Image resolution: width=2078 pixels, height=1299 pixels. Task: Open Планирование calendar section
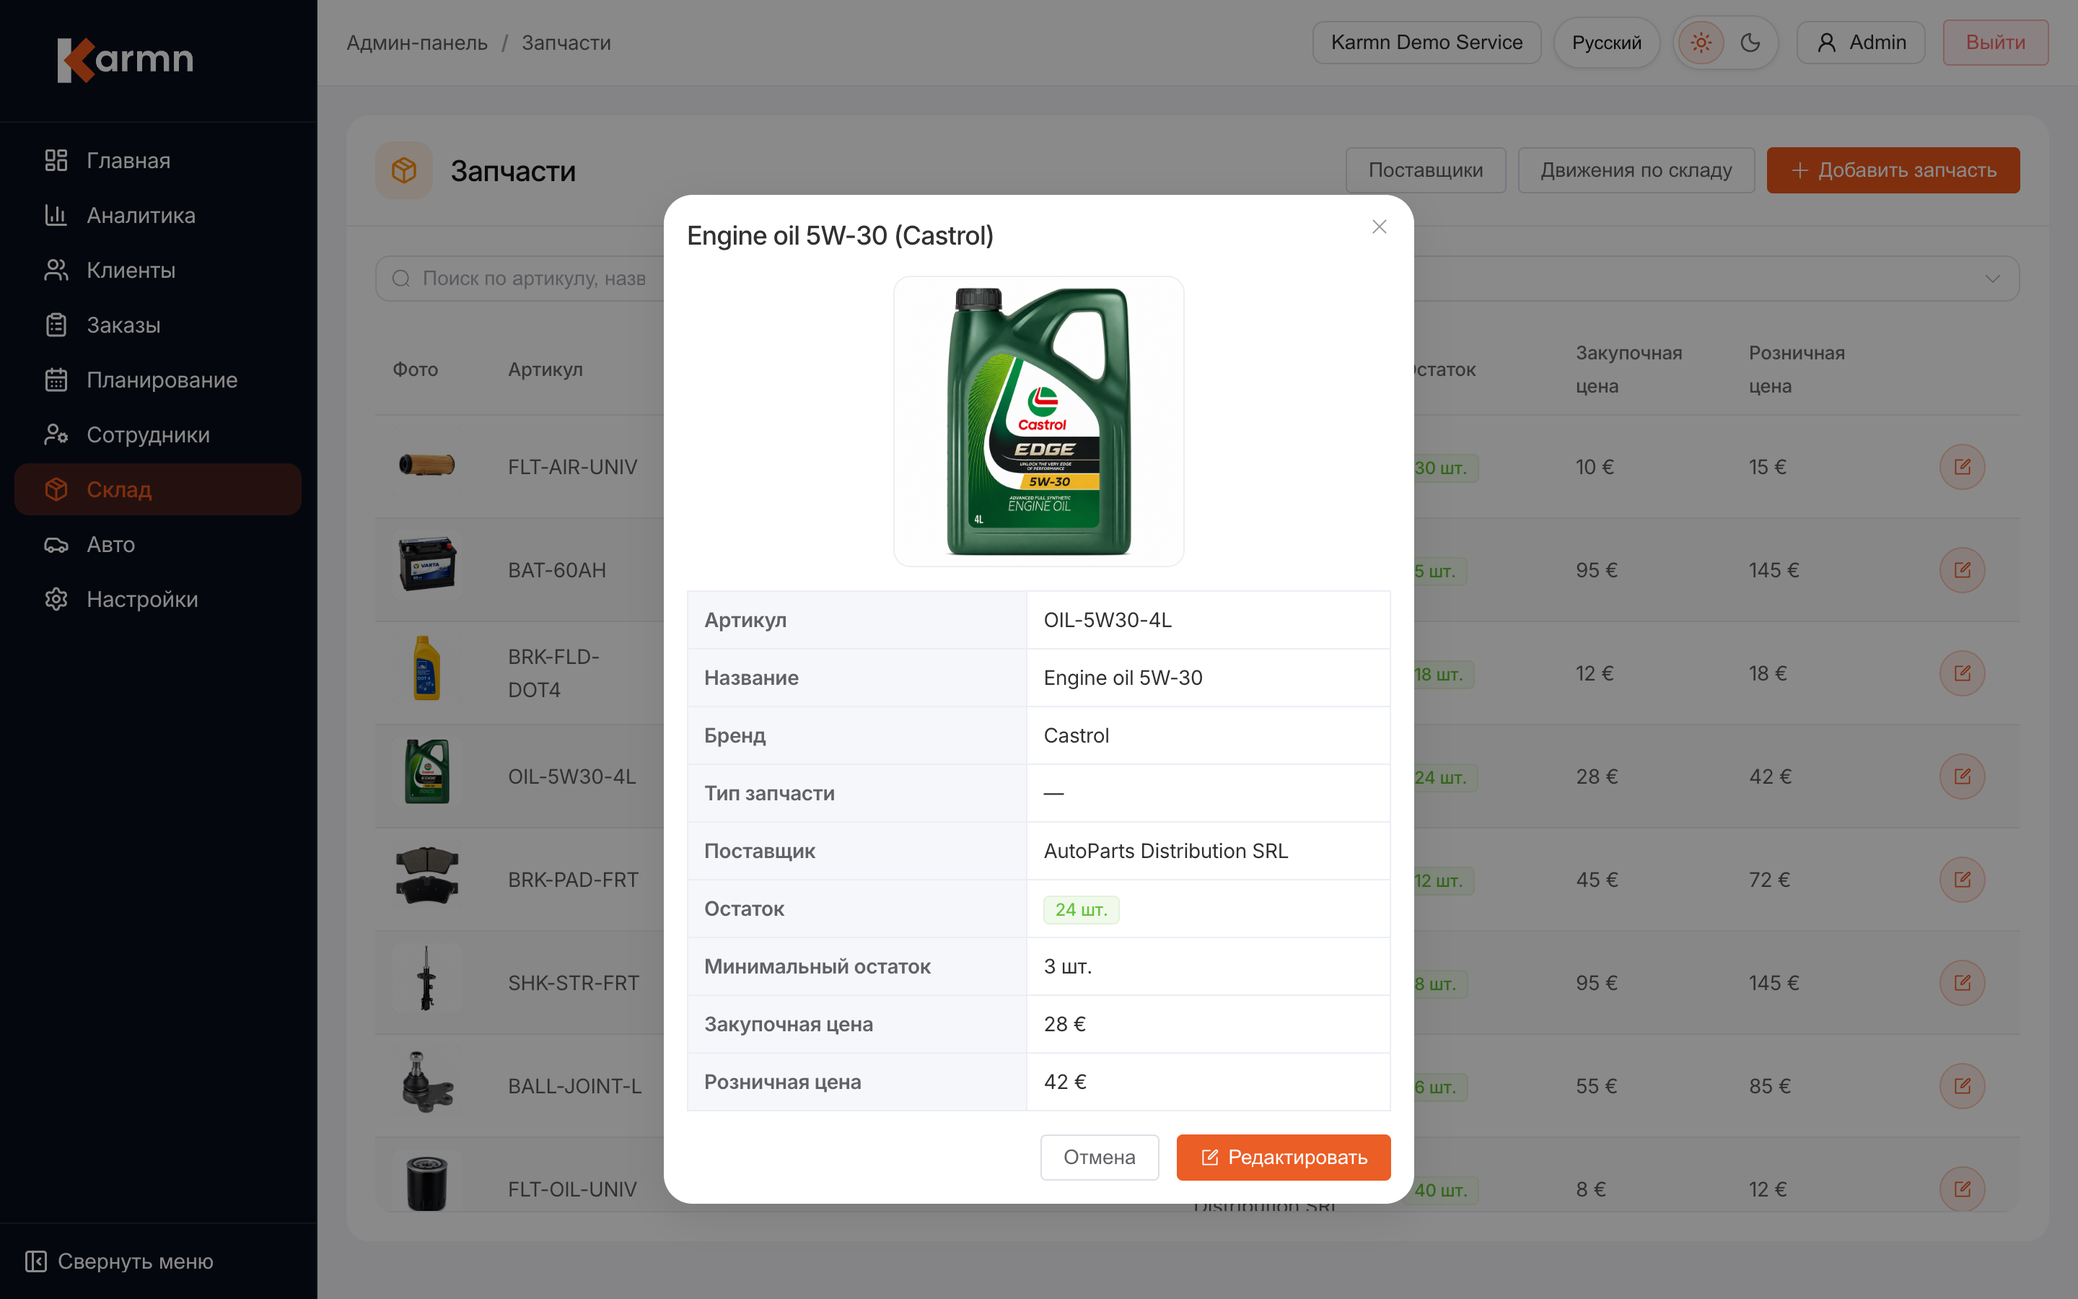tap(158, 380)
